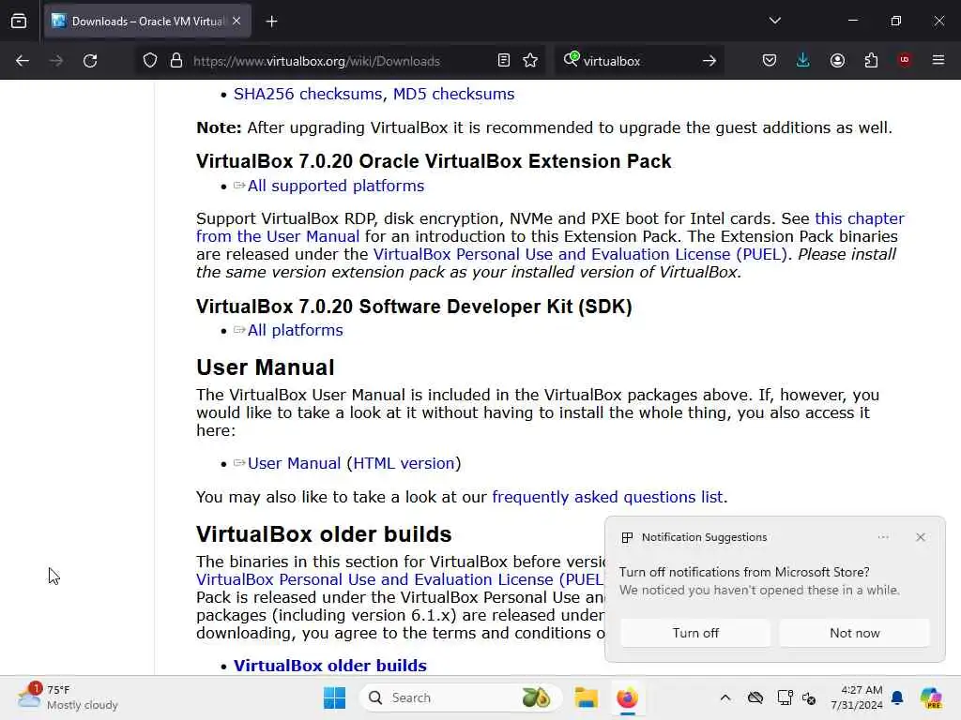Open the Firefox application hamburger menu
This screenshot has width=961, height=720.
[938, 60]
